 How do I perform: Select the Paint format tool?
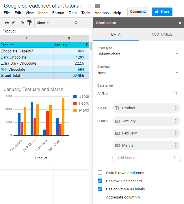pos(29,23)
